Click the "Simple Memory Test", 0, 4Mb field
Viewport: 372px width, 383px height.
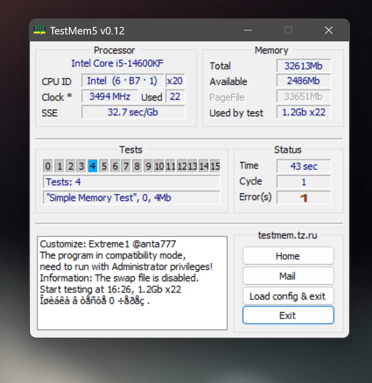pos(132,197)
